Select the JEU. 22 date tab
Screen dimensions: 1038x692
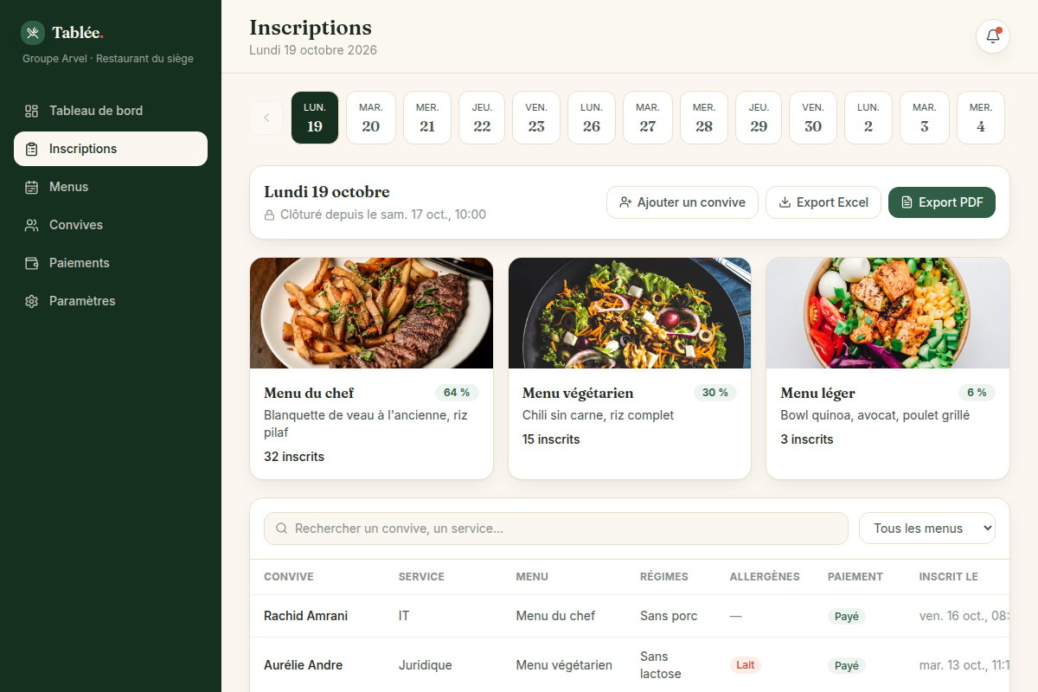point(482,118)
